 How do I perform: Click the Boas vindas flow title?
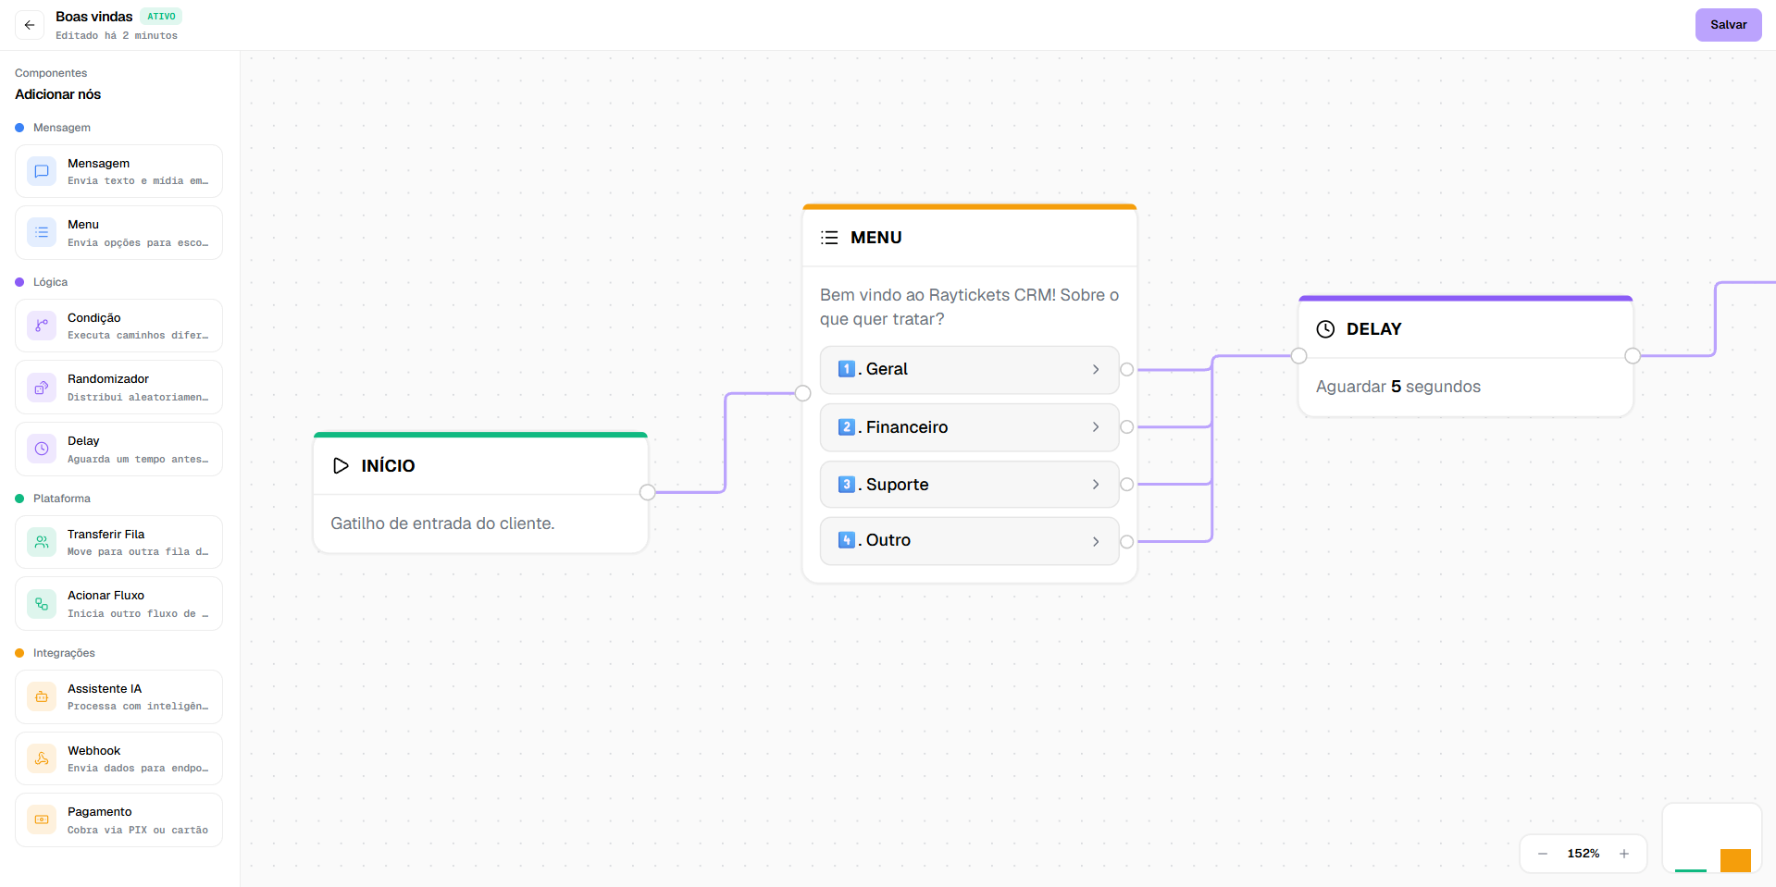click(94, 17)
